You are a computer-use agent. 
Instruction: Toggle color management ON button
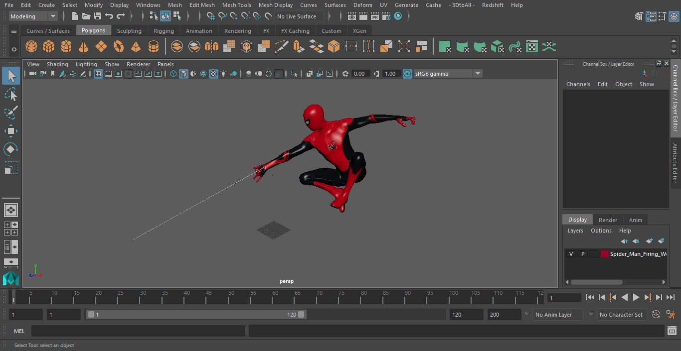click(407, 74)
